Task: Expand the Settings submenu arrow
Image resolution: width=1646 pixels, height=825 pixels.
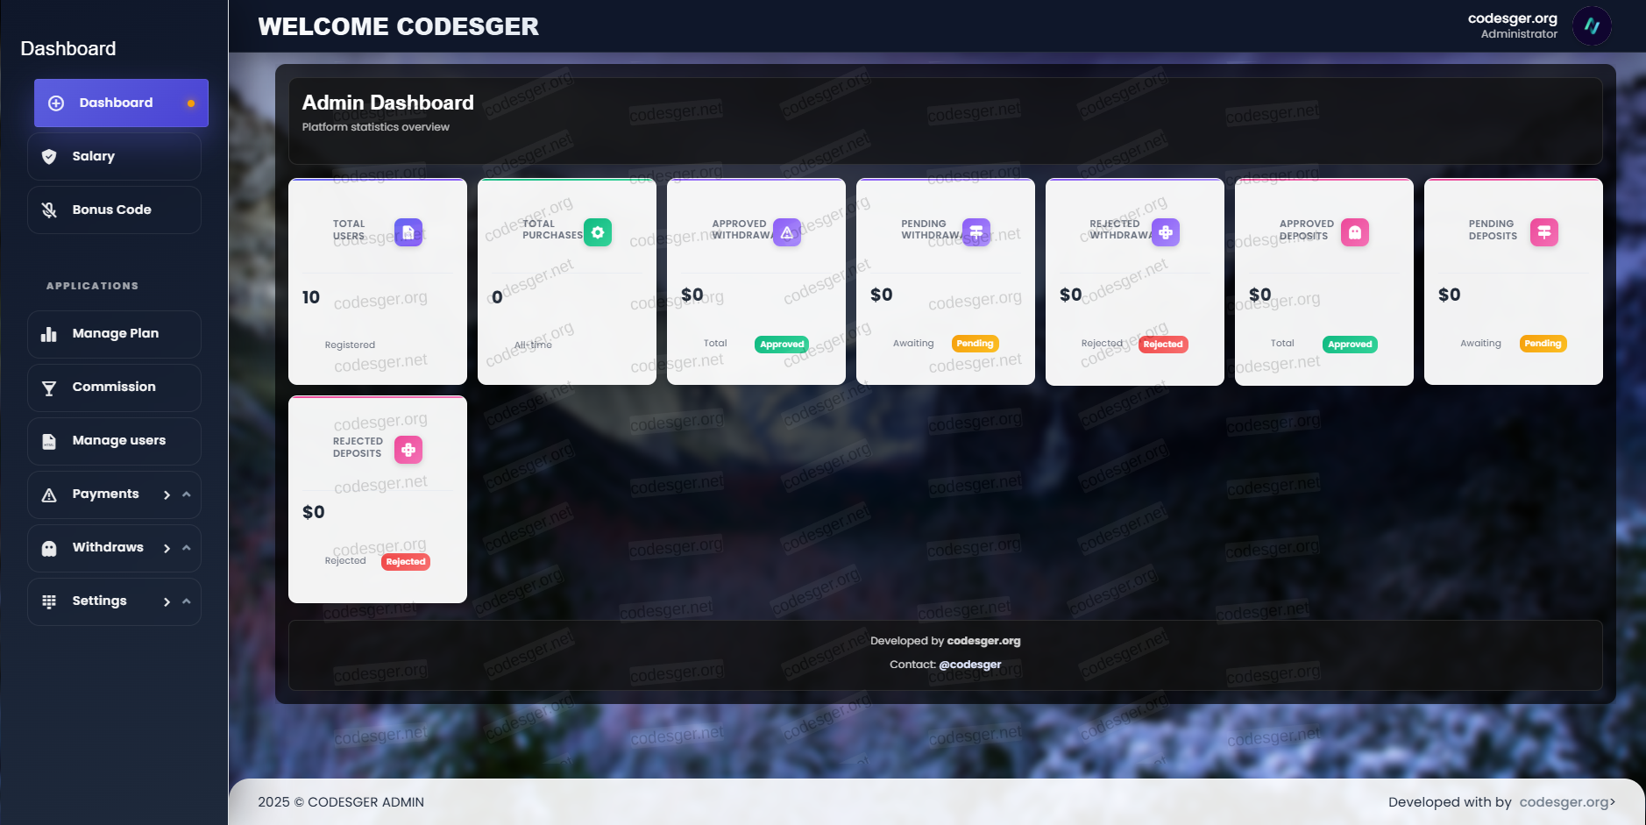Action: [x=167, y=602]
